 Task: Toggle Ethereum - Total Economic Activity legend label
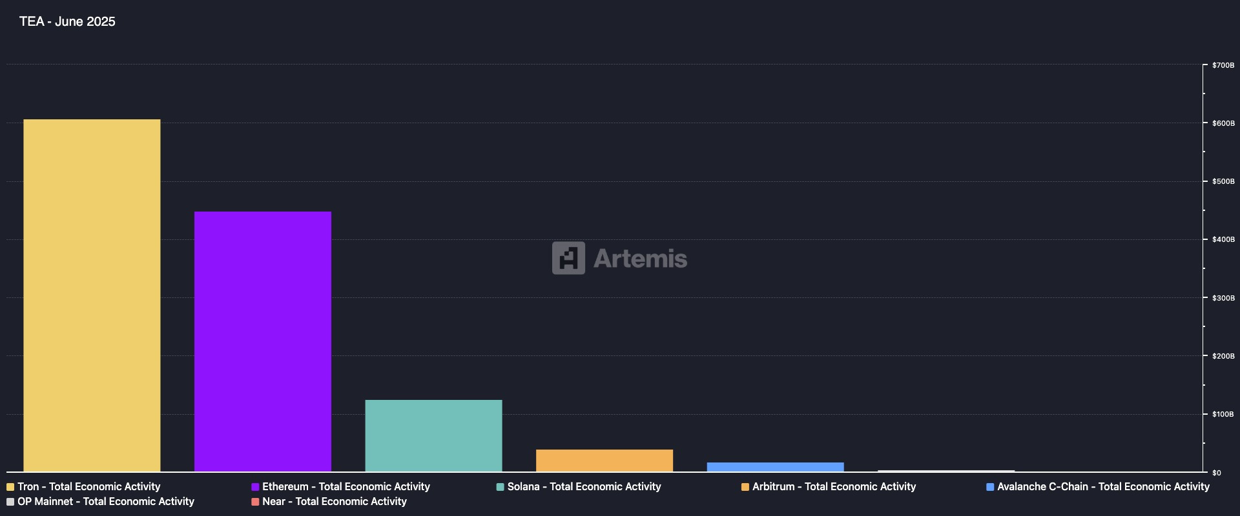[346, 487]
